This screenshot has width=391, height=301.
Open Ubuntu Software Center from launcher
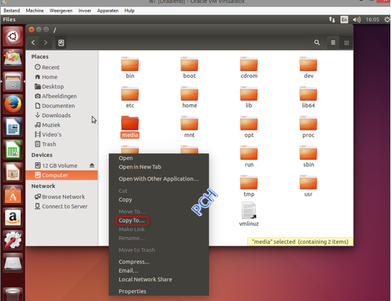tap(13, 195)
